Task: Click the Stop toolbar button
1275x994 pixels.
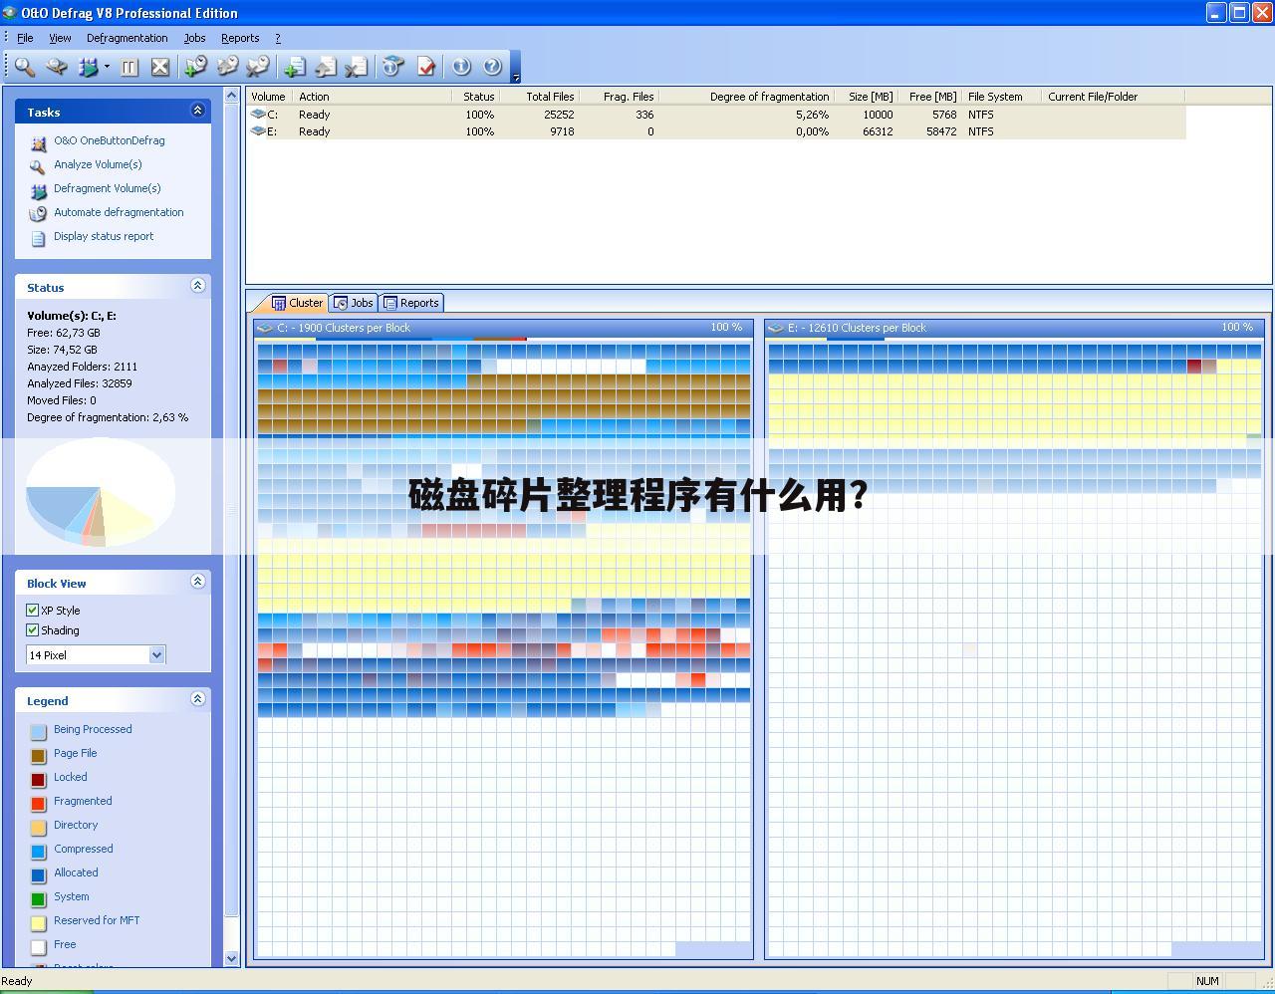Action: click(160, 67)
